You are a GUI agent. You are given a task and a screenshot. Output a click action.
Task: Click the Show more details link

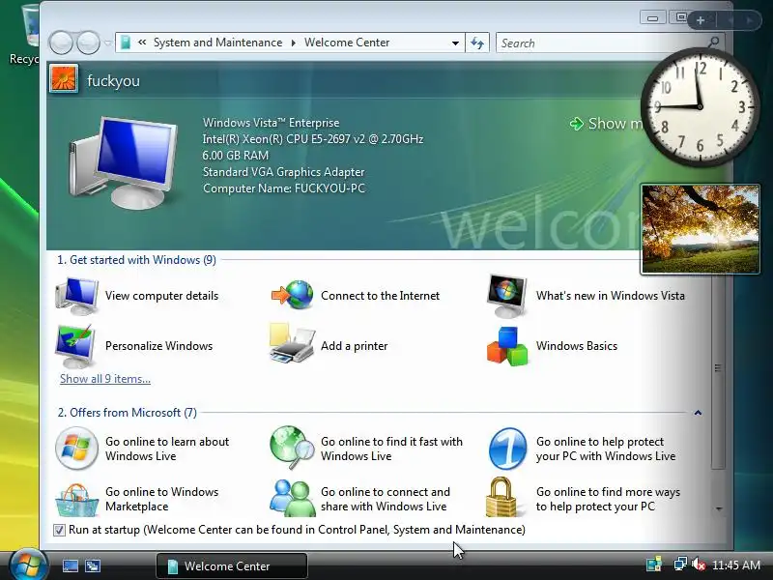607,124
